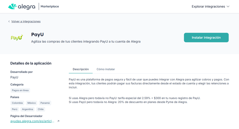Click the Colombia country tag
The width and height of the screenshot is (239, 129).
coord(17,103)
